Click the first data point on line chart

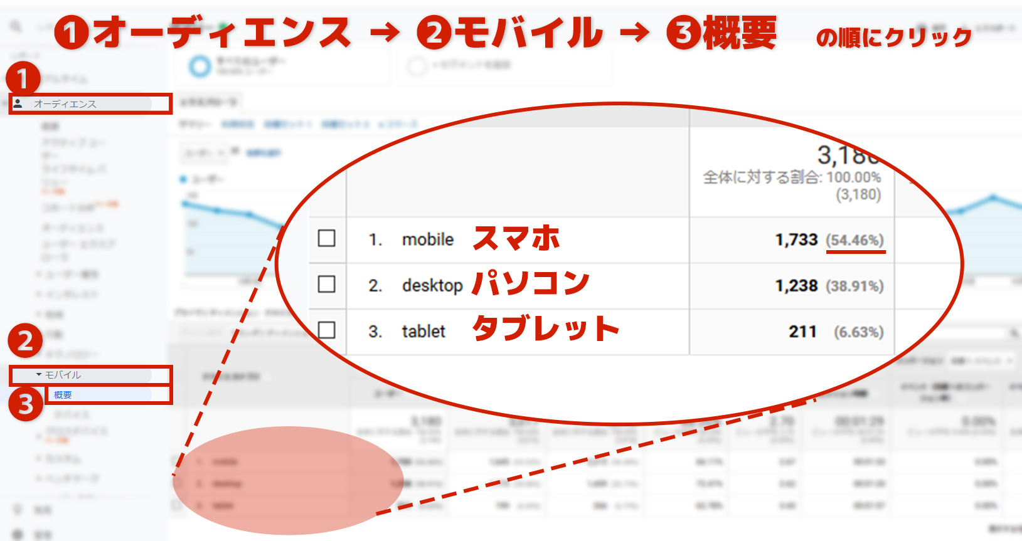[x=185, y=204]
